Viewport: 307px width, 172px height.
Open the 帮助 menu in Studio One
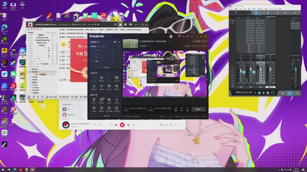pos(280,9)
